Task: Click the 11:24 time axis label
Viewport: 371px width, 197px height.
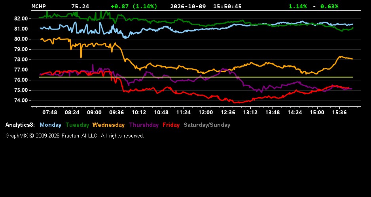Action: click(184, 113)
